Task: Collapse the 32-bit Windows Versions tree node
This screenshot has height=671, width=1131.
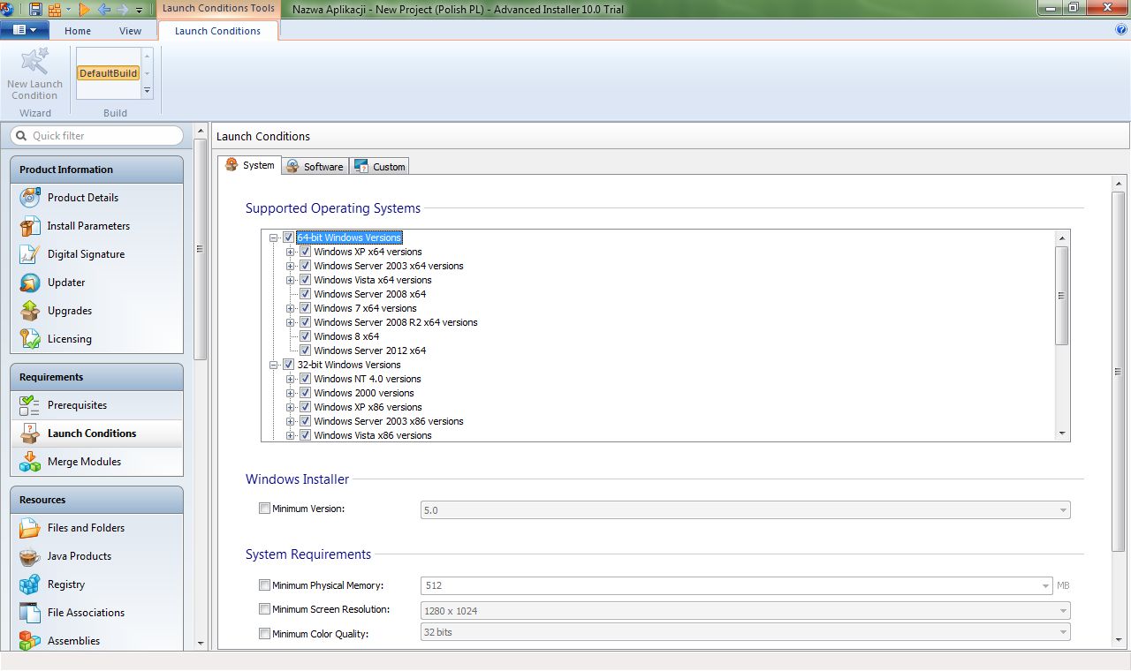Action: point(274,365)
